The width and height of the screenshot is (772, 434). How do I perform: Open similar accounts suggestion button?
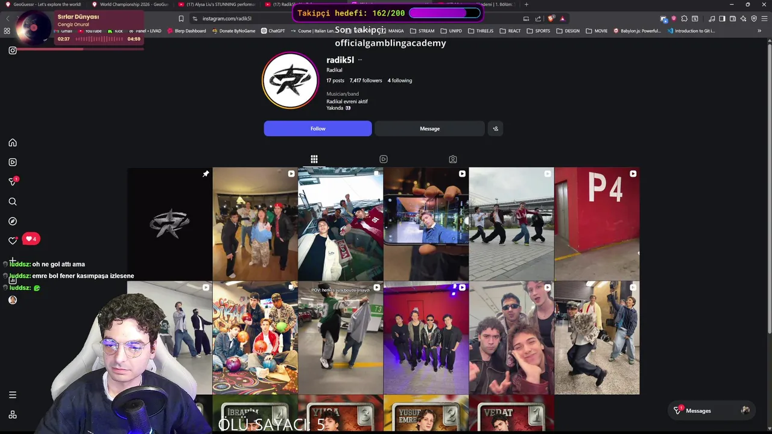click(495, 128)
